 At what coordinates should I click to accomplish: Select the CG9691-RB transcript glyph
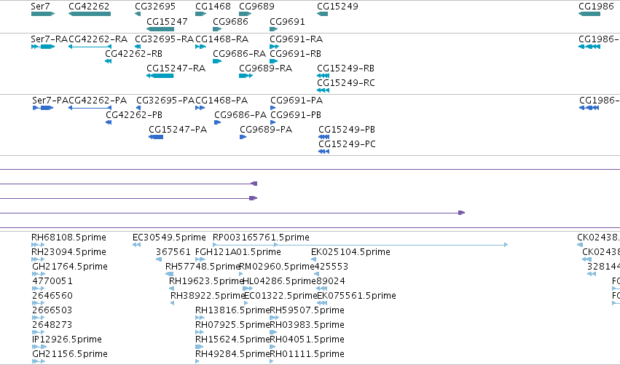pos(274,61)
